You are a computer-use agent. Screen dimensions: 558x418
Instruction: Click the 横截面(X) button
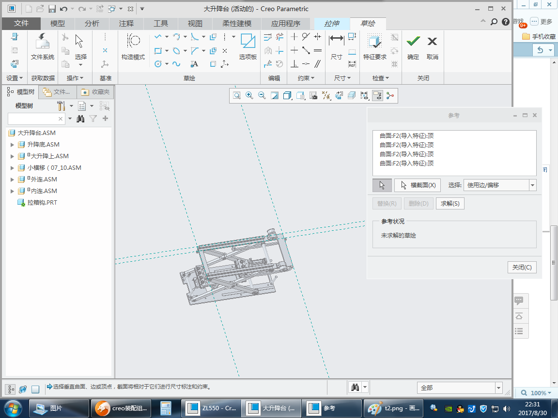coord(418,185)
